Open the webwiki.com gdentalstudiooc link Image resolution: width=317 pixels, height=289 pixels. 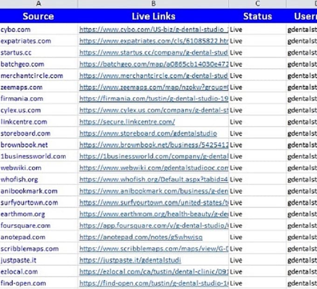(154, 168)
